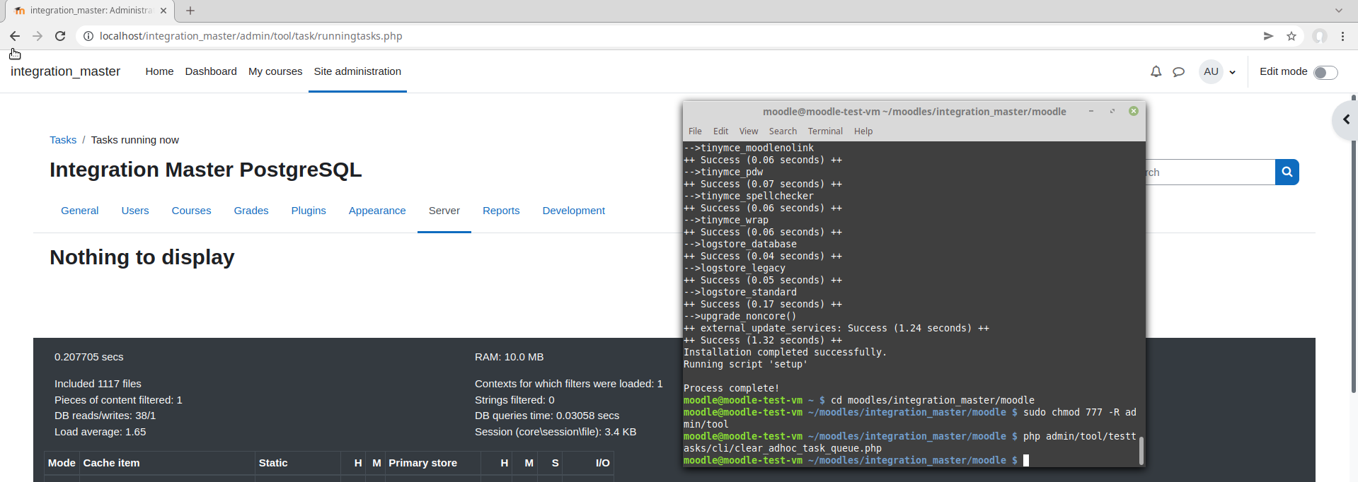This screenshot has width=1358, height=482.
Task: Switch to the General admin tab
Action: point(80,211)
